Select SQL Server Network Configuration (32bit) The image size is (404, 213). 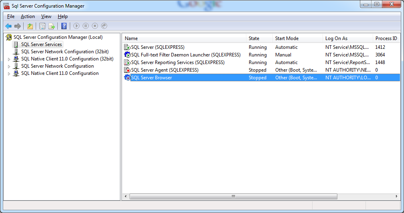[65, 52]
